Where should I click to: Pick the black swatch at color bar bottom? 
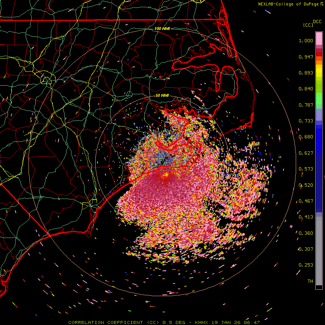(319, 287)
